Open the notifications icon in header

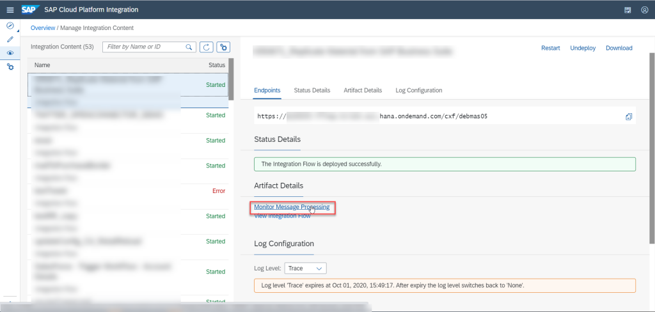pyautogui.click(x=627, y=10)
